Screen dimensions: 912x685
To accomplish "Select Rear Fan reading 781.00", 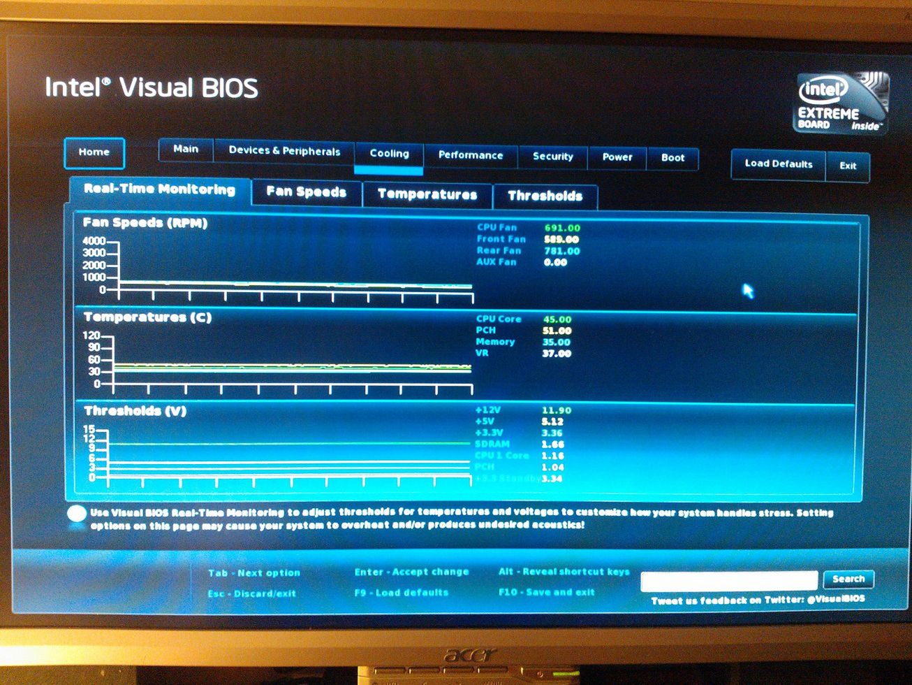I will (562, 251).
